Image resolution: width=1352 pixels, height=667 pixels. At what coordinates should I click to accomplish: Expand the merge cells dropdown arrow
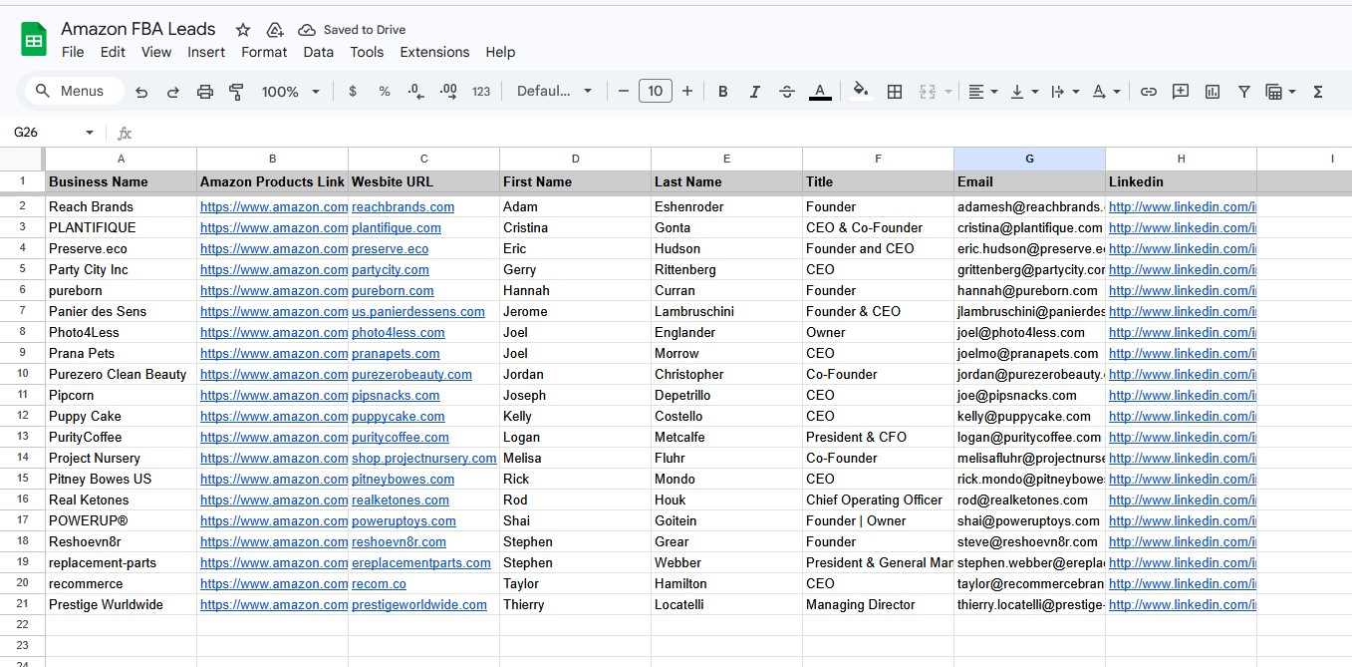pos(948,92)
